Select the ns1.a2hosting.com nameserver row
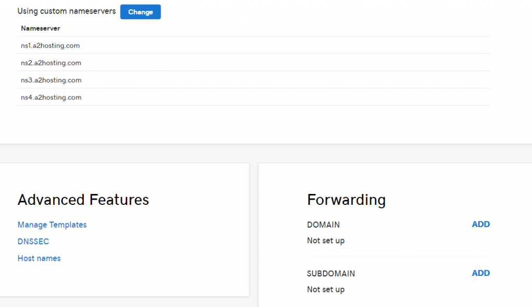The image size is (532, 307). [x=254, y=46]
